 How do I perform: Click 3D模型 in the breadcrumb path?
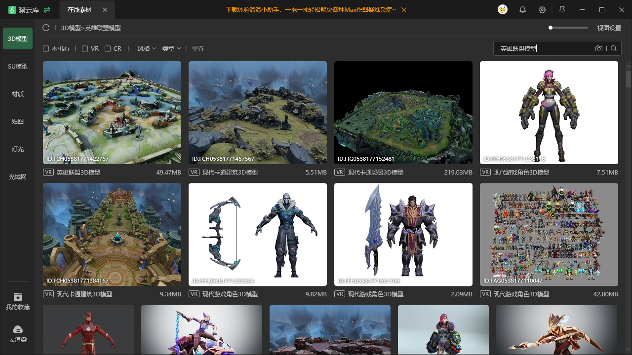[71, 28]
